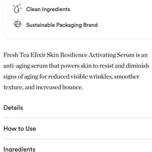Click the Sustainable Packaging globe icon
The width and height of the screenshot is (152, 152).
tap(18, 24)
